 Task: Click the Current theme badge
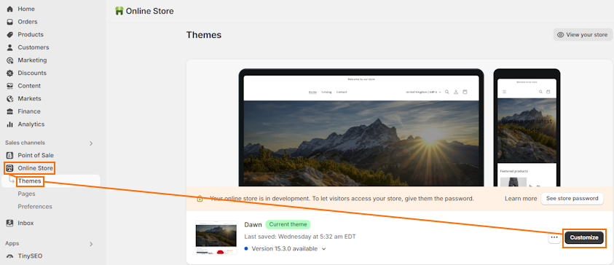(288, 225)
